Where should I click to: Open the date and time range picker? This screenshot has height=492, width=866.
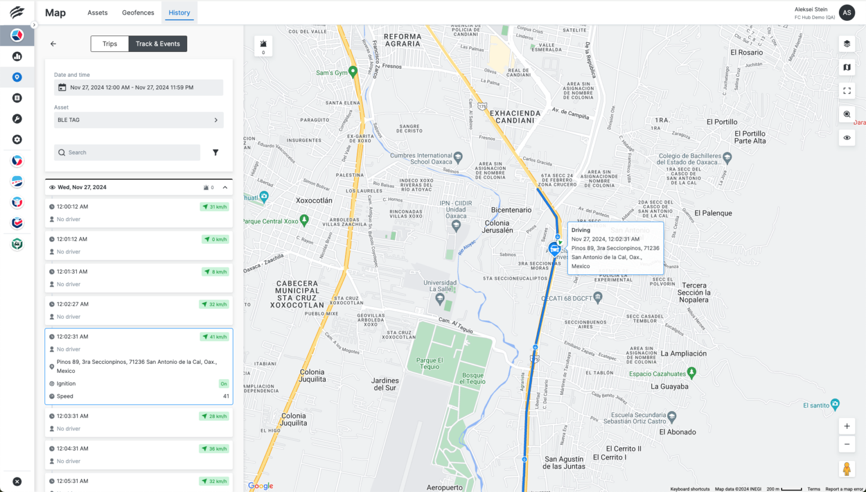138,87
